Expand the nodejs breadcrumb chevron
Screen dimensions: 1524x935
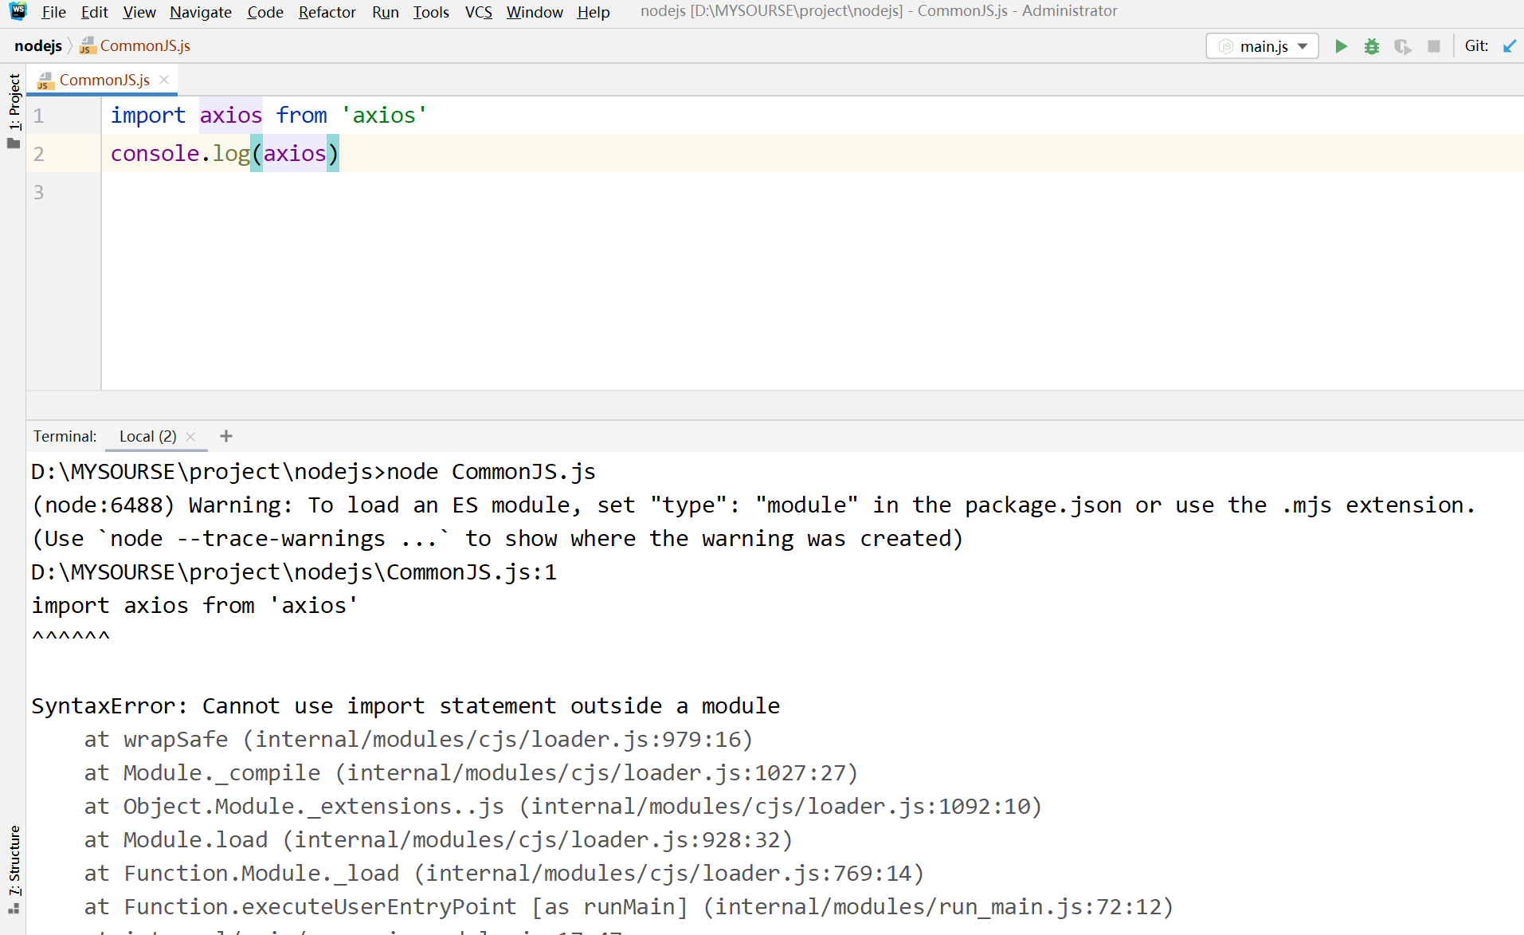tap(70, 45)
